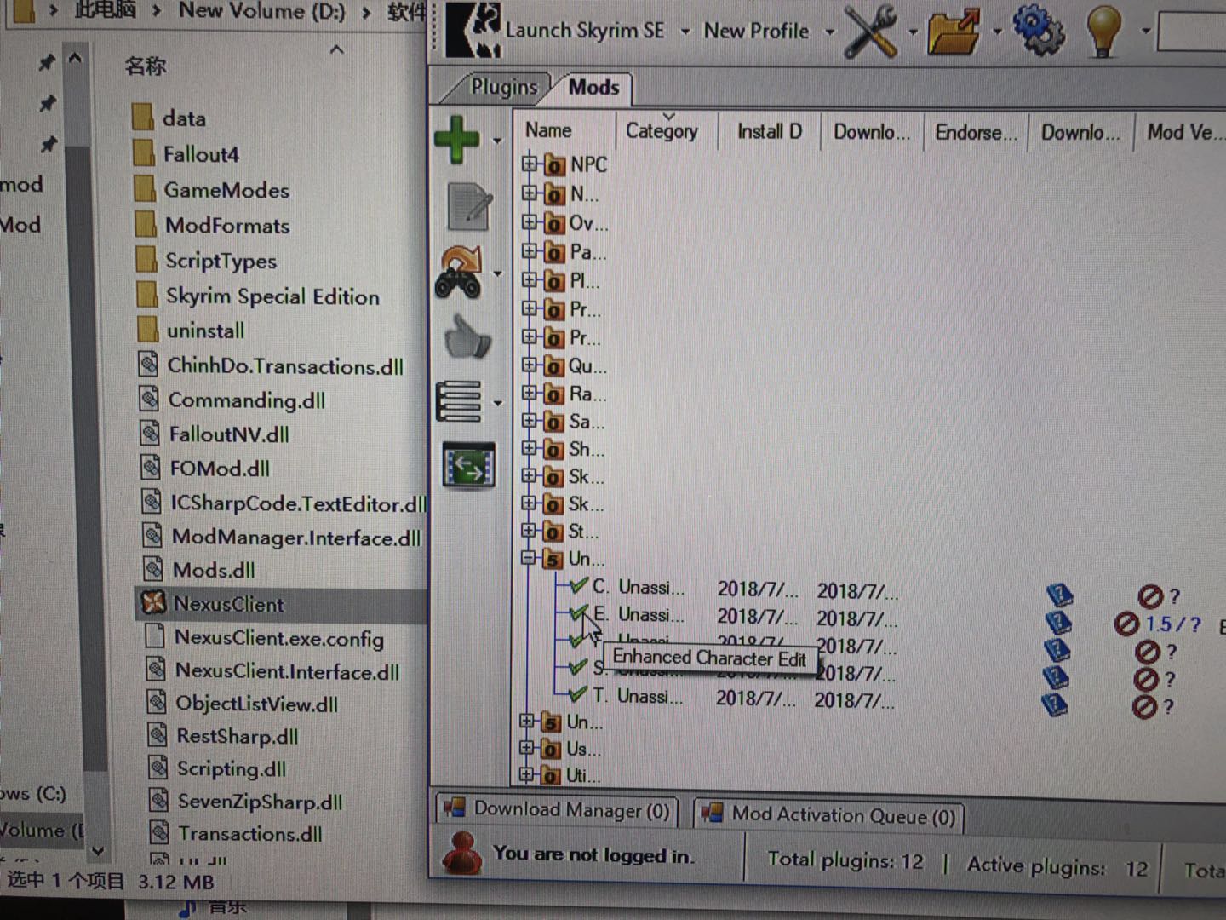Click the red prohibited icon in C. row
Screen dimensions: 1226x920
tap(1150, 595)
